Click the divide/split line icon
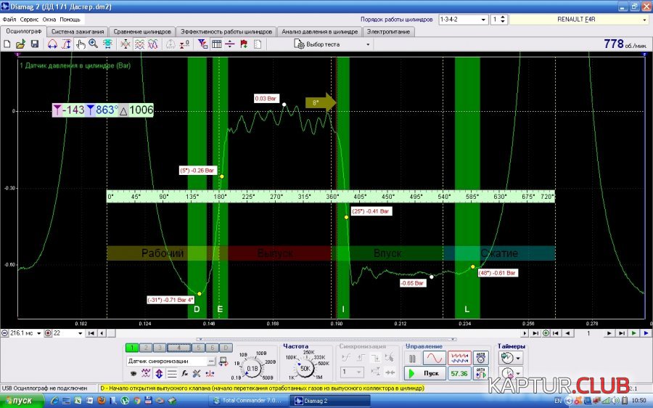653x408 pixels. click(230, 44)
